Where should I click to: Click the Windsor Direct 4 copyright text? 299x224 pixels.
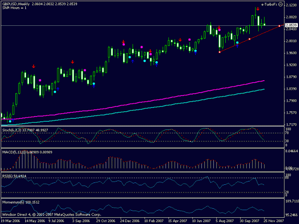point(52,214)
